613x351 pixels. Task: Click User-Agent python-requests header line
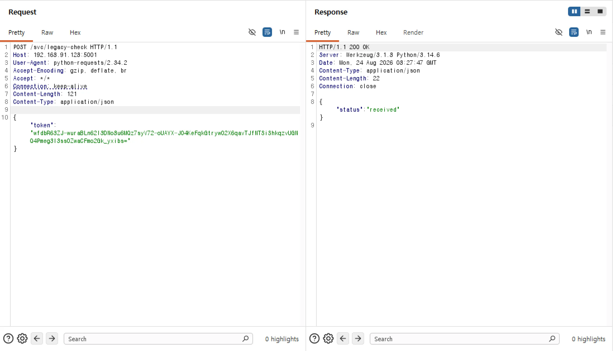click(x=70, y=63)
